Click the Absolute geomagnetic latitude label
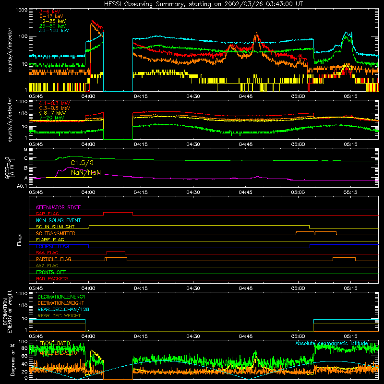This screenshot has width=384, height=384. [332, 343]
